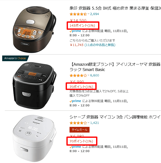Click the star rating icons of Zojirushi cooker
Viewport: 161px width, 163px height.
78,14
